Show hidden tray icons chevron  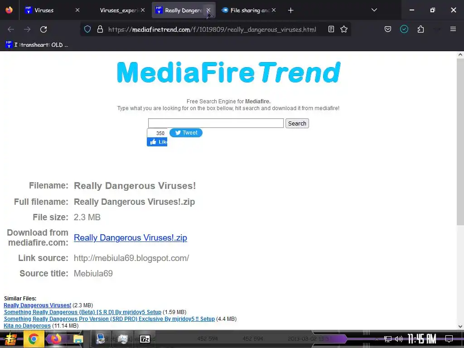click(377, 339)
